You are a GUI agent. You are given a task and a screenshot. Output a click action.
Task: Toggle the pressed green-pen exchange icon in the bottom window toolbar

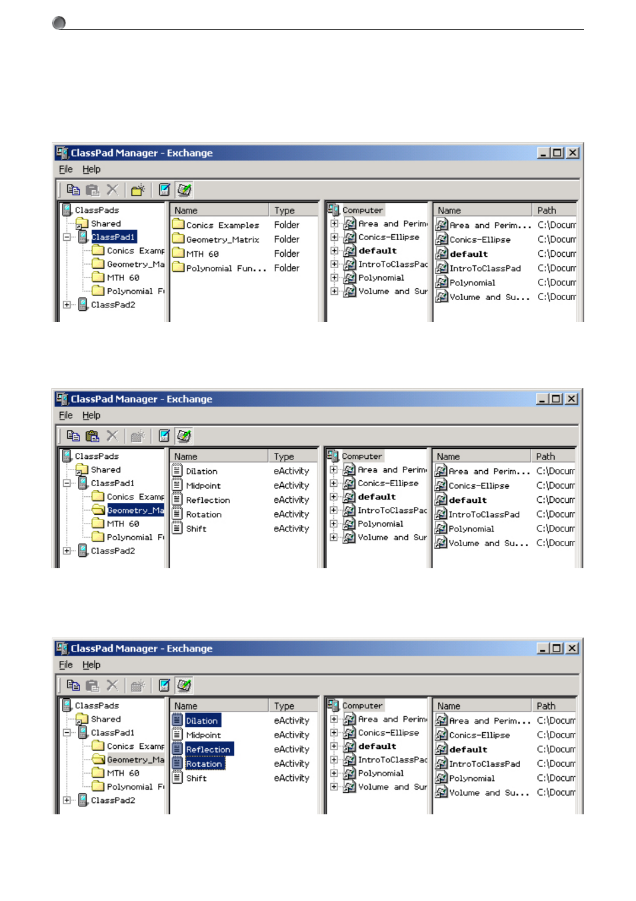(184, 686)
